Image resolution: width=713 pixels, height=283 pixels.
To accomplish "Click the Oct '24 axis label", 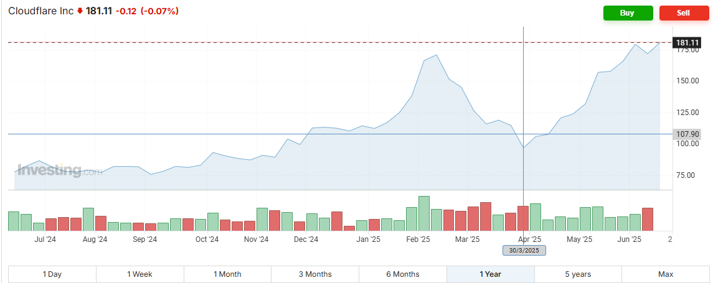I will (207, 238).
